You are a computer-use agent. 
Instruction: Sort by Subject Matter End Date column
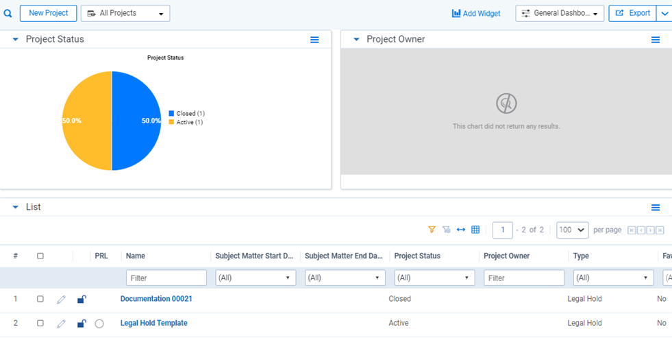[344, 256]
